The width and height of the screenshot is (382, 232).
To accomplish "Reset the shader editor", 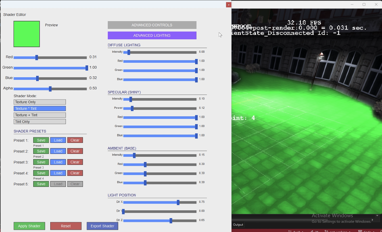I will pos(66,226).
